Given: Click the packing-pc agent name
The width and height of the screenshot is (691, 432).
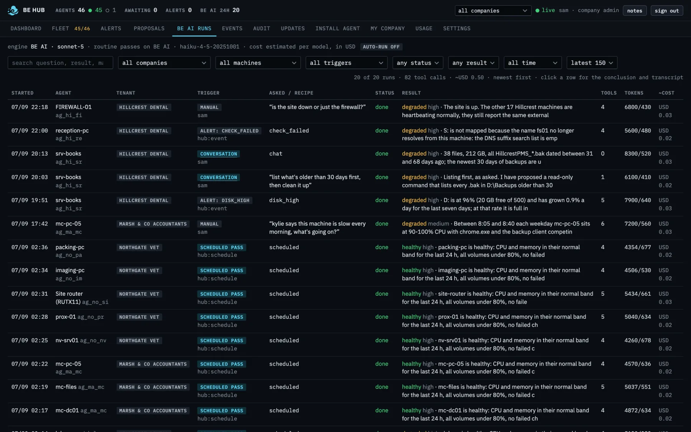Looking at the screenshot, I should [x=69, y=247].
